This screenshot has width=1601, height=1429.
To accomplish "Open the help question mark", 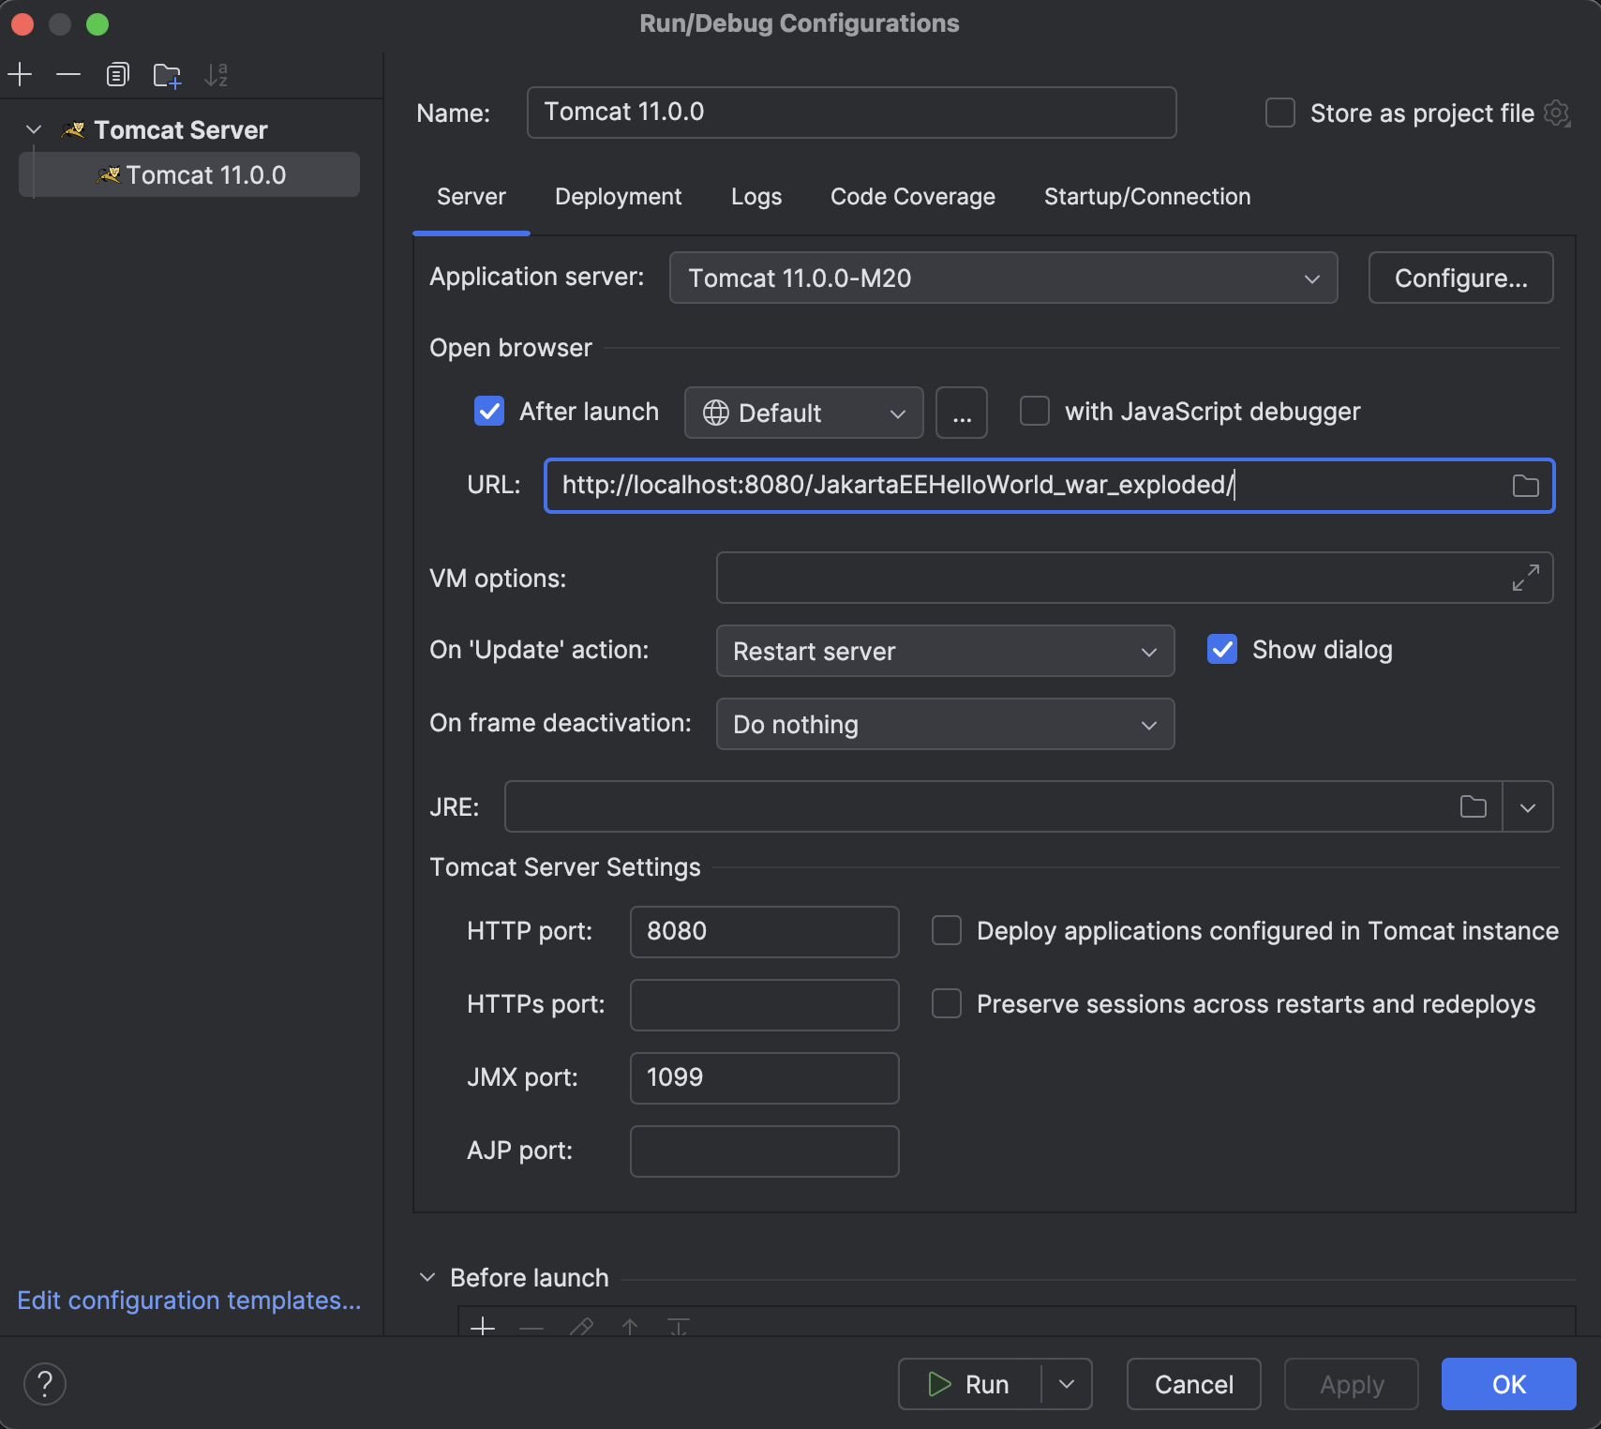I will pos(44,1383).
